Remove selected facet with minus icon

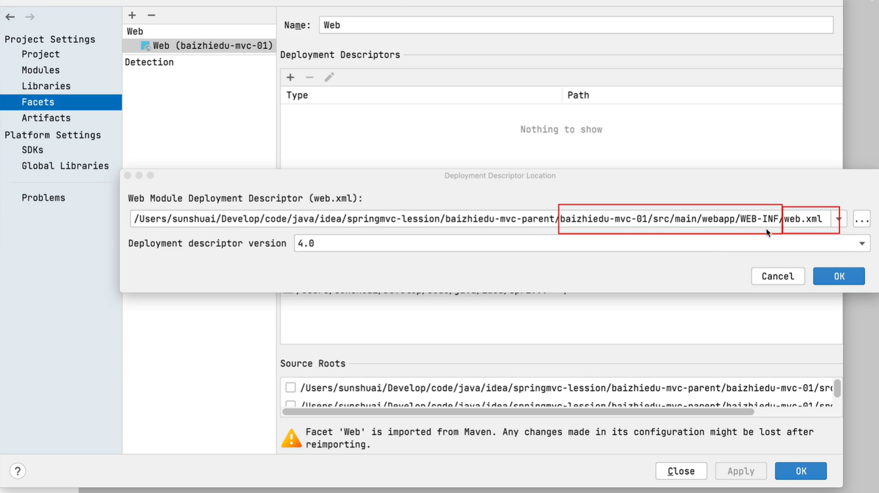pyautogui.click(x=151, y=15)
